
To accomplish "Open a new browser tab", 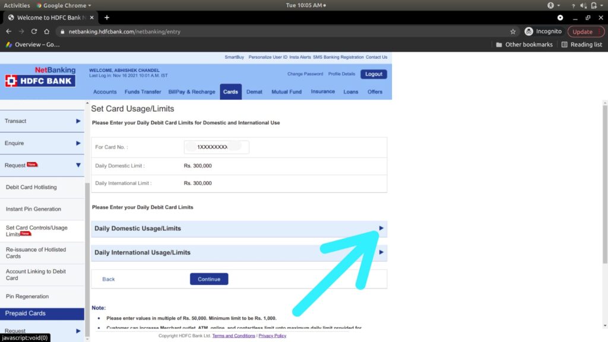I will [x=107, y=17].
